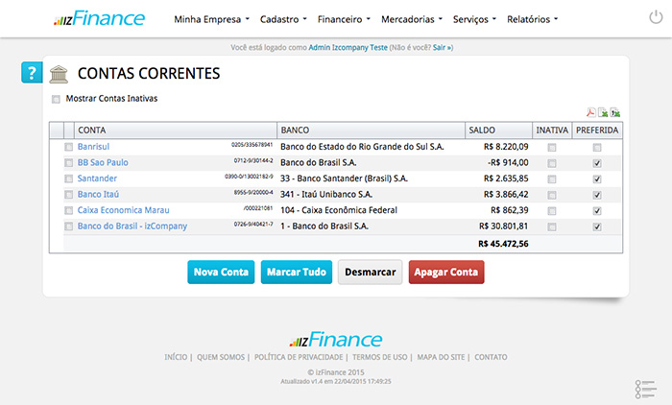Open the Caixa Economica Marau account link
672x405 pixels.
tap(124, 210)
